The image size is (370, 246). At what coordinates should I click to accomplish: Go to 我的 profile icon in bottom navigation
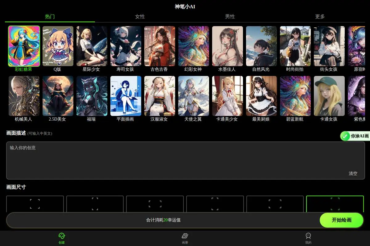coord(308,238)
